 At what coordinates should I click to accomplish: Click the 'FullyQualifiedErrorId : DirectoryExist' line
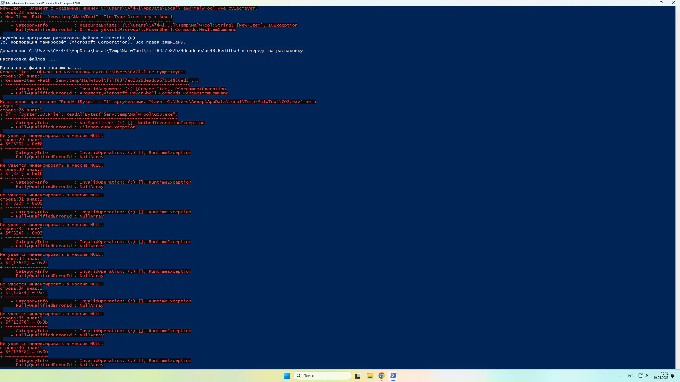click(x=124, y=29)
